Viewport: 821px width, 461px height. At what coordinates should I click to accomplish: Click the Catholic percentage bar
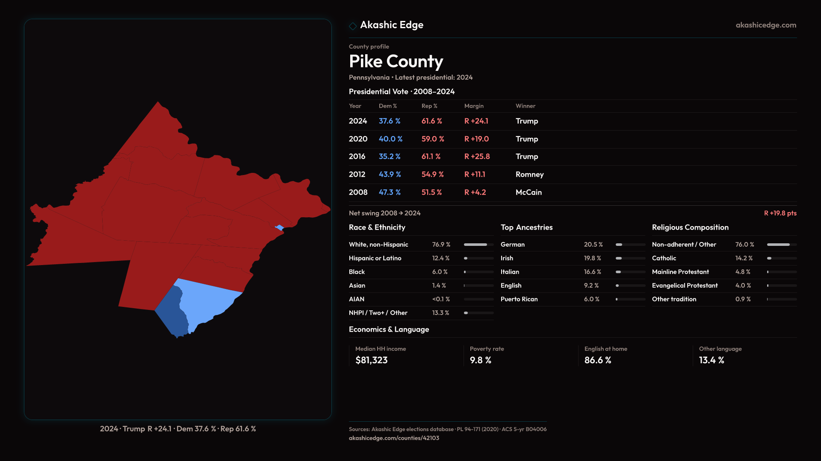pyautogui.click(x=781, y=258)
